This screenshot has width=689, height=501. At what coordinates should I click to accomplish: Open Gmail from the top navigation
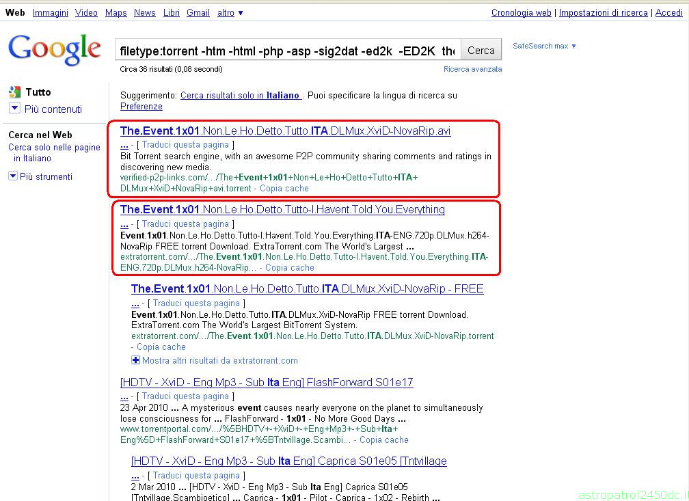pyautogui.click(x=198, y=13)
